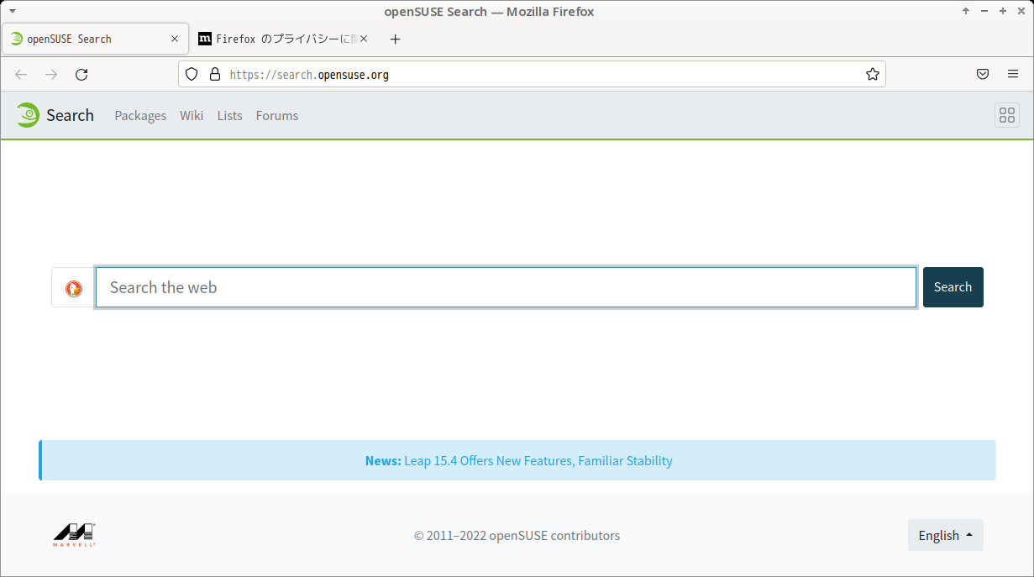Click the address bar URL
This screenshot has width=1034, height=577.
click(x=309, y=75)
